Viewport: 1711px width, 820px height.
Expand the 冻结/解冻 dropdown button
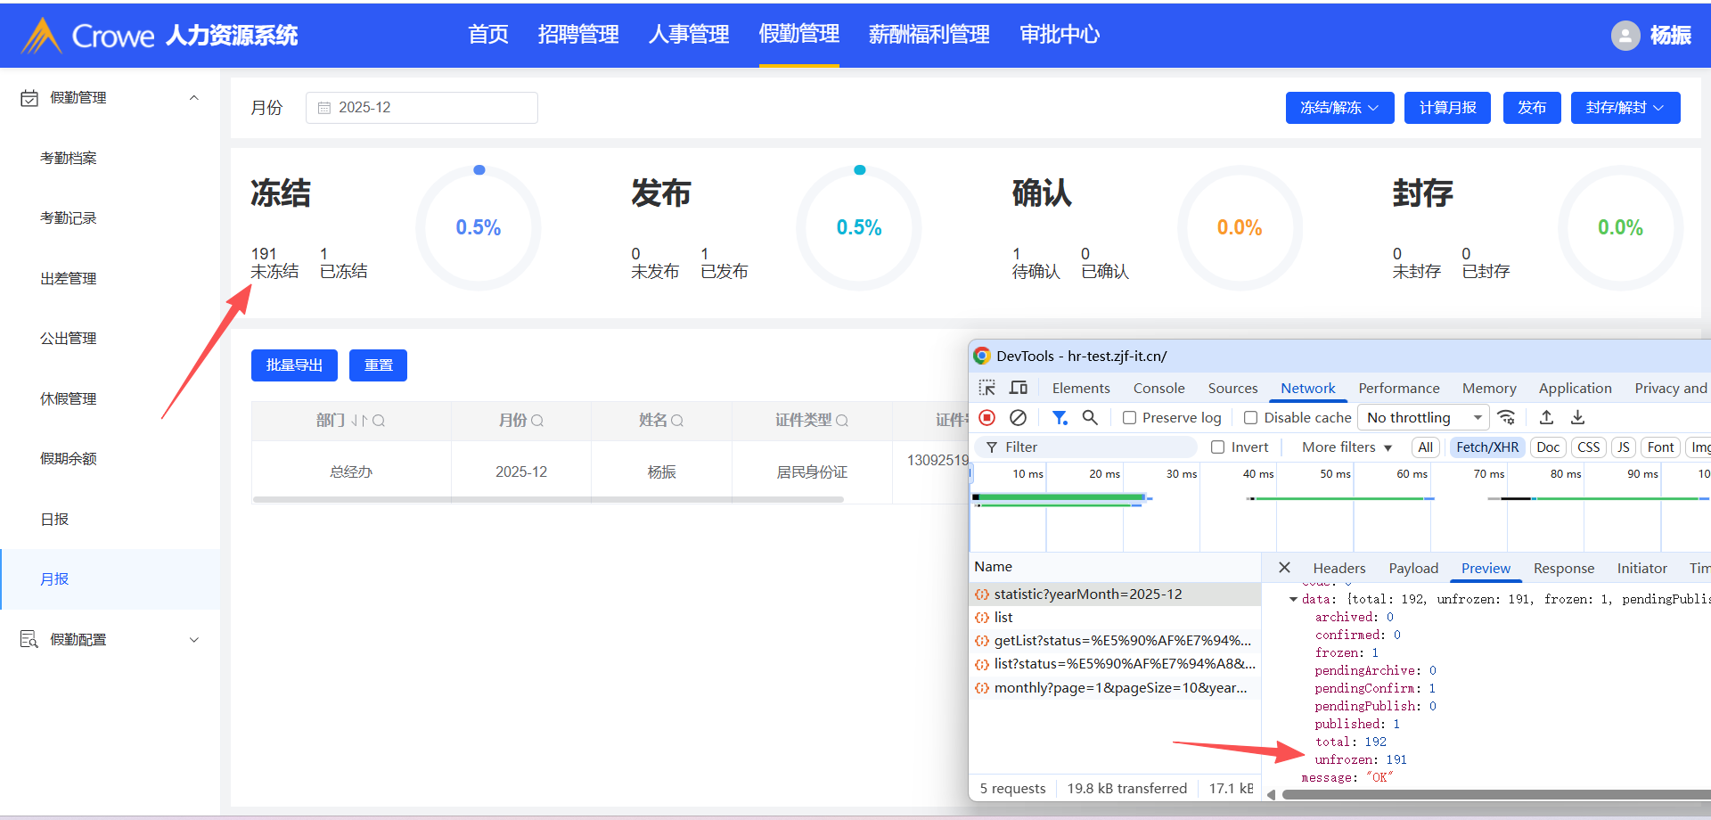[x=1339, y=108]
